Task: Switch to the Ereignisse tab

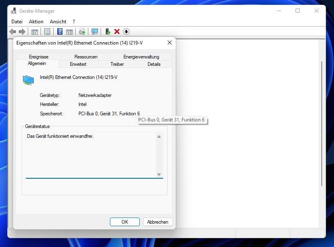Action: coord(39,57)
